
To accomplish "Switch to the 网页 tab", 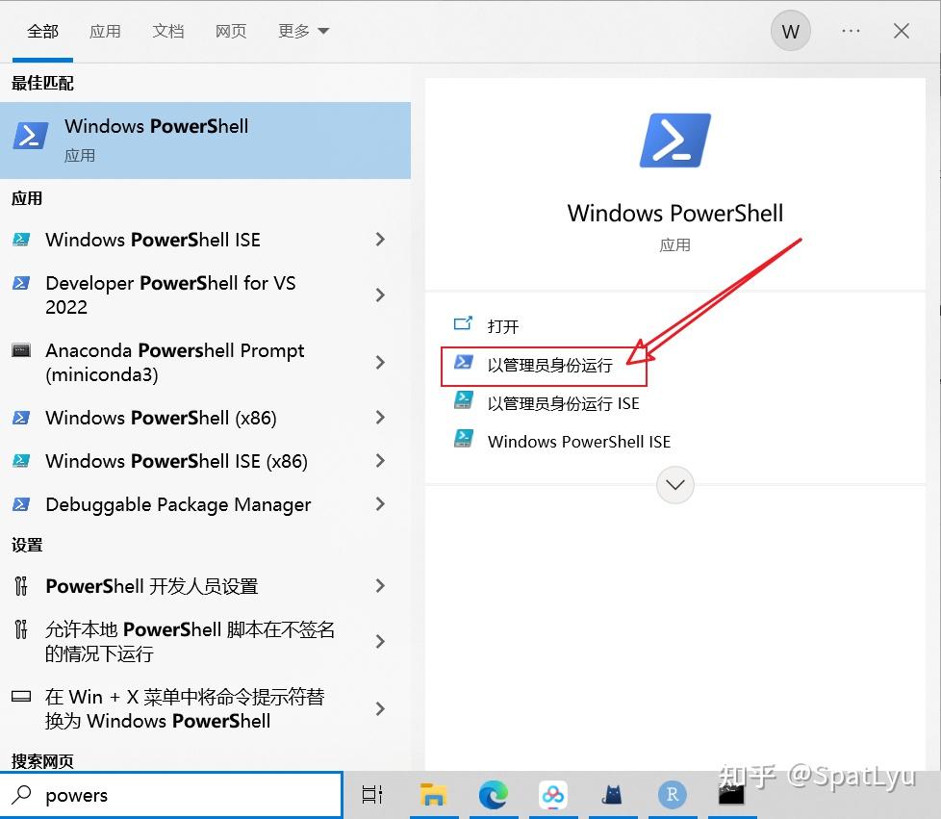I will point(231,31).
